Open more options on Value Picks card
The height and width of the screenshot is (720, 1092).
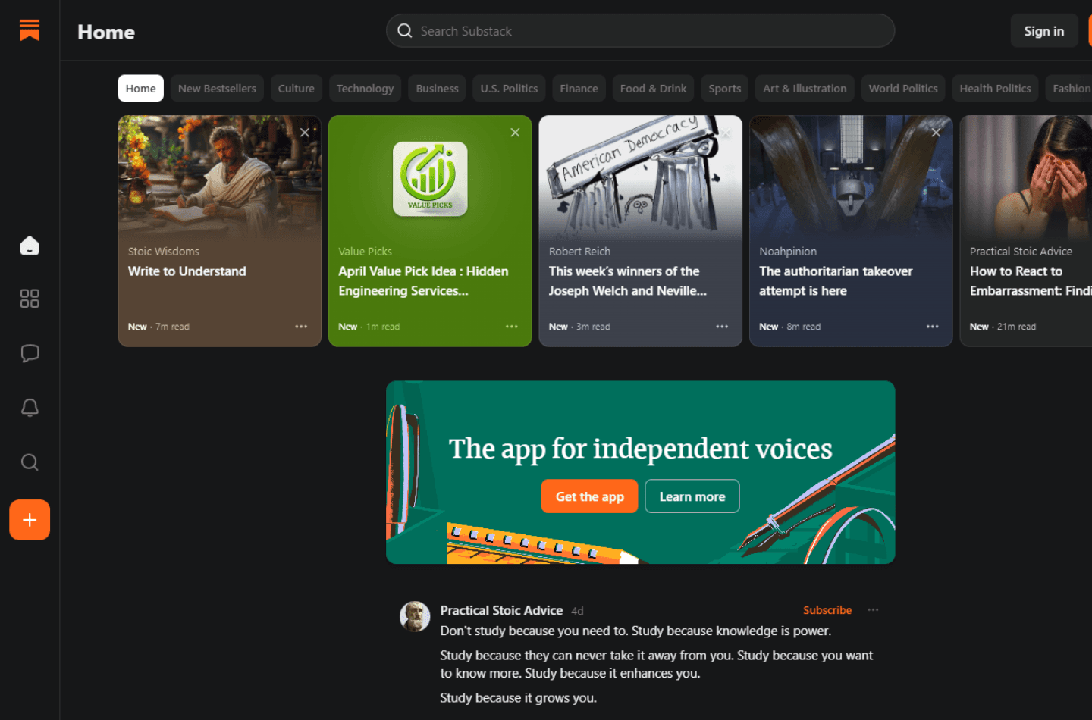pos(512,327)
